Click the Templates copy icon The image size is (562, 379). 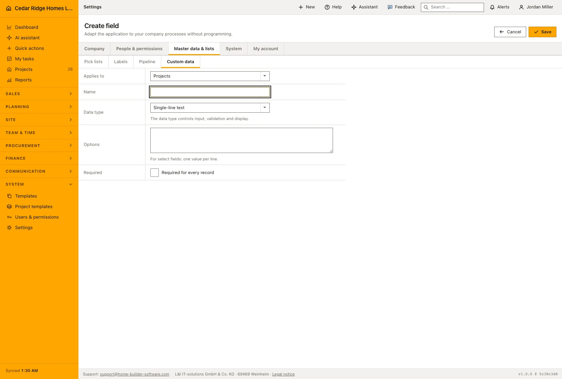[9, 196]
